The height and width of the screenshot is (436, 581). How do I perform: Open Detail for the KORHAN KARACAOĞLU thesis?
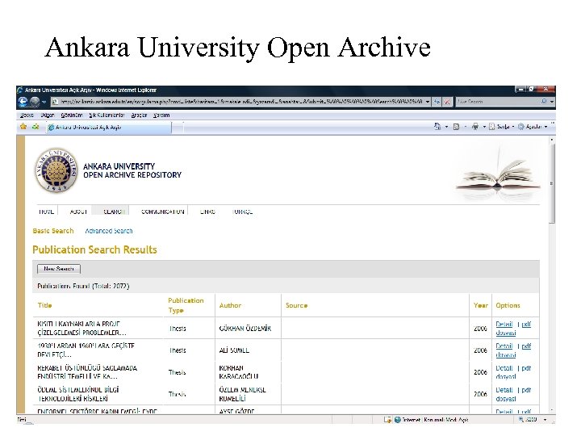pyautogui.click(x=504, y=368)
